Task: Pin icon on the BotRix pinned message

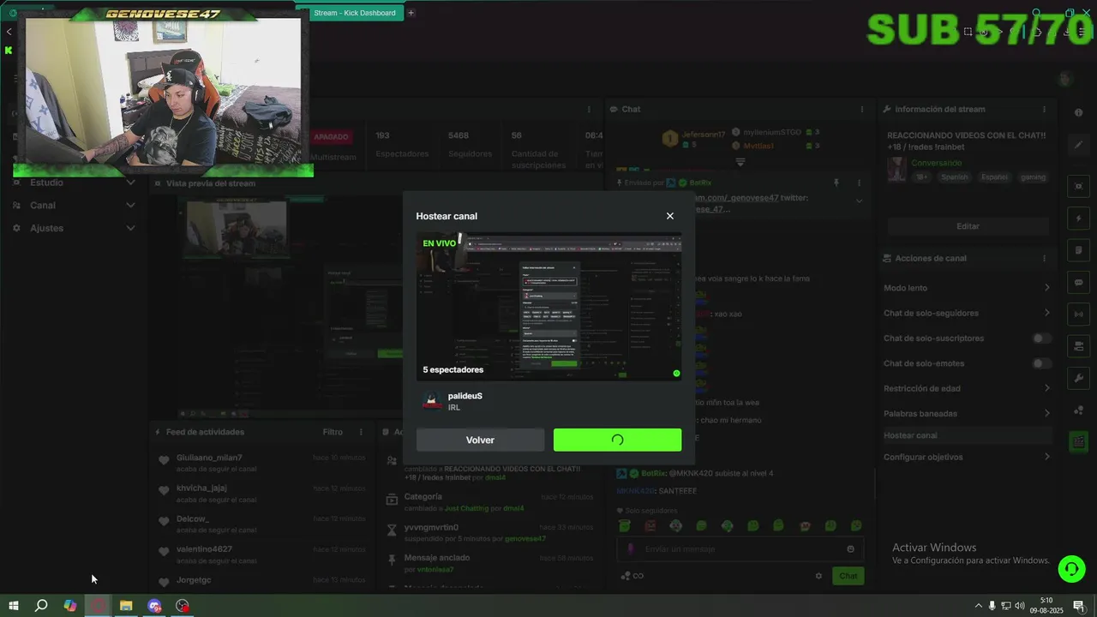Action: (x=836, y=183)
